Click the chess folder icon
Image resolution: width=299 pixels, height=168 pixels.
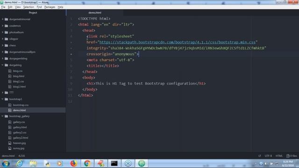(x=6, y=45)
